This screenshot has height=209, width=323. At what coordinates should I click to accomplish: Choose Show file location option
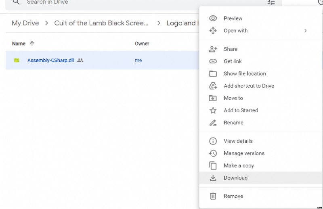pyautogui.click(x=245, y=73)
